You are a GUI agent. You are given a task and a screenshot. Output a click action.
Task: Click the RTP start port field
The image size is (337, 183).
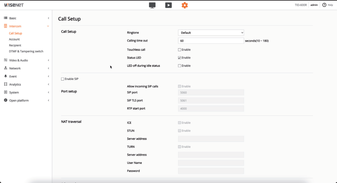pos(211,108)
